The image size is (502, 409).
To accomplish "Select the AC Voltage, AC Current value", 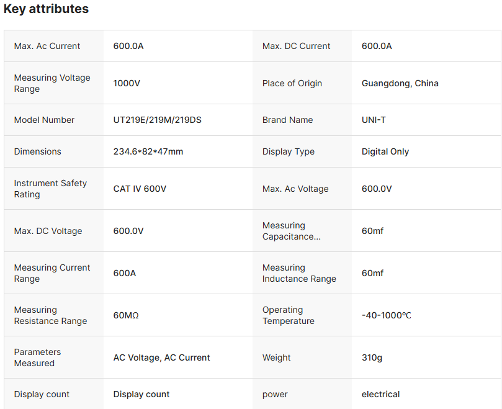I will tap(161, 357).
